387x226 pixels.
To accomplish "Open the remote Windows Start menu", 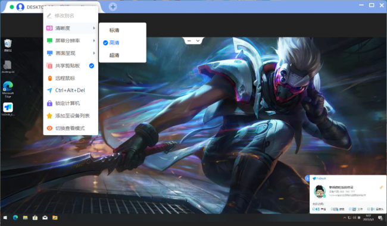I will (x=5, y=218).
